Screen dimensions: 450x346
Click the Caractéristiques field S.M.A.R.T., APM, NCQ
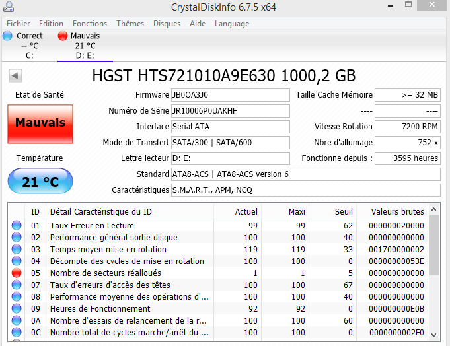[x=306, y=190]
